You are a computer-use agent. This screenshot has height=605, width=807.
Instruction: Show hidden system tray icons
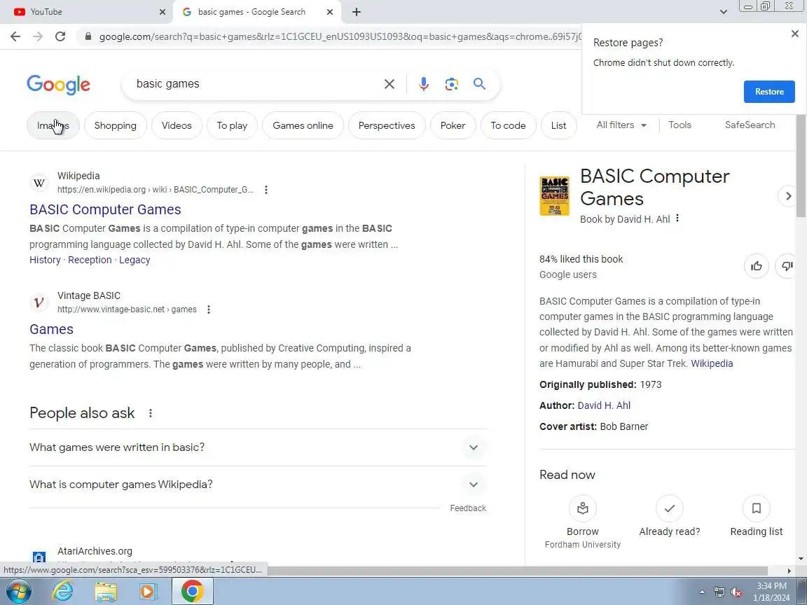702,592
